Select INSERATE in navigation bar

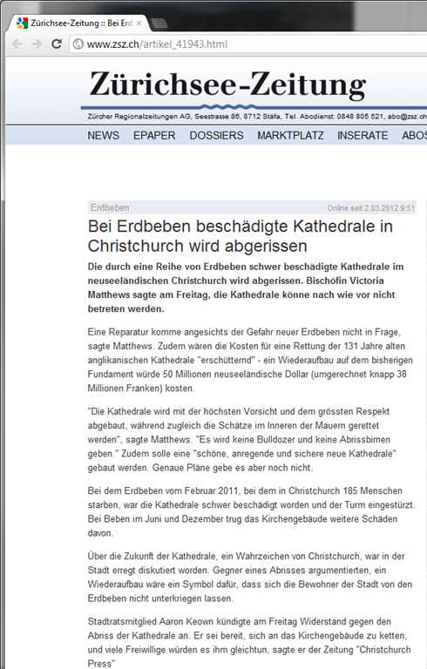point(363,135)
